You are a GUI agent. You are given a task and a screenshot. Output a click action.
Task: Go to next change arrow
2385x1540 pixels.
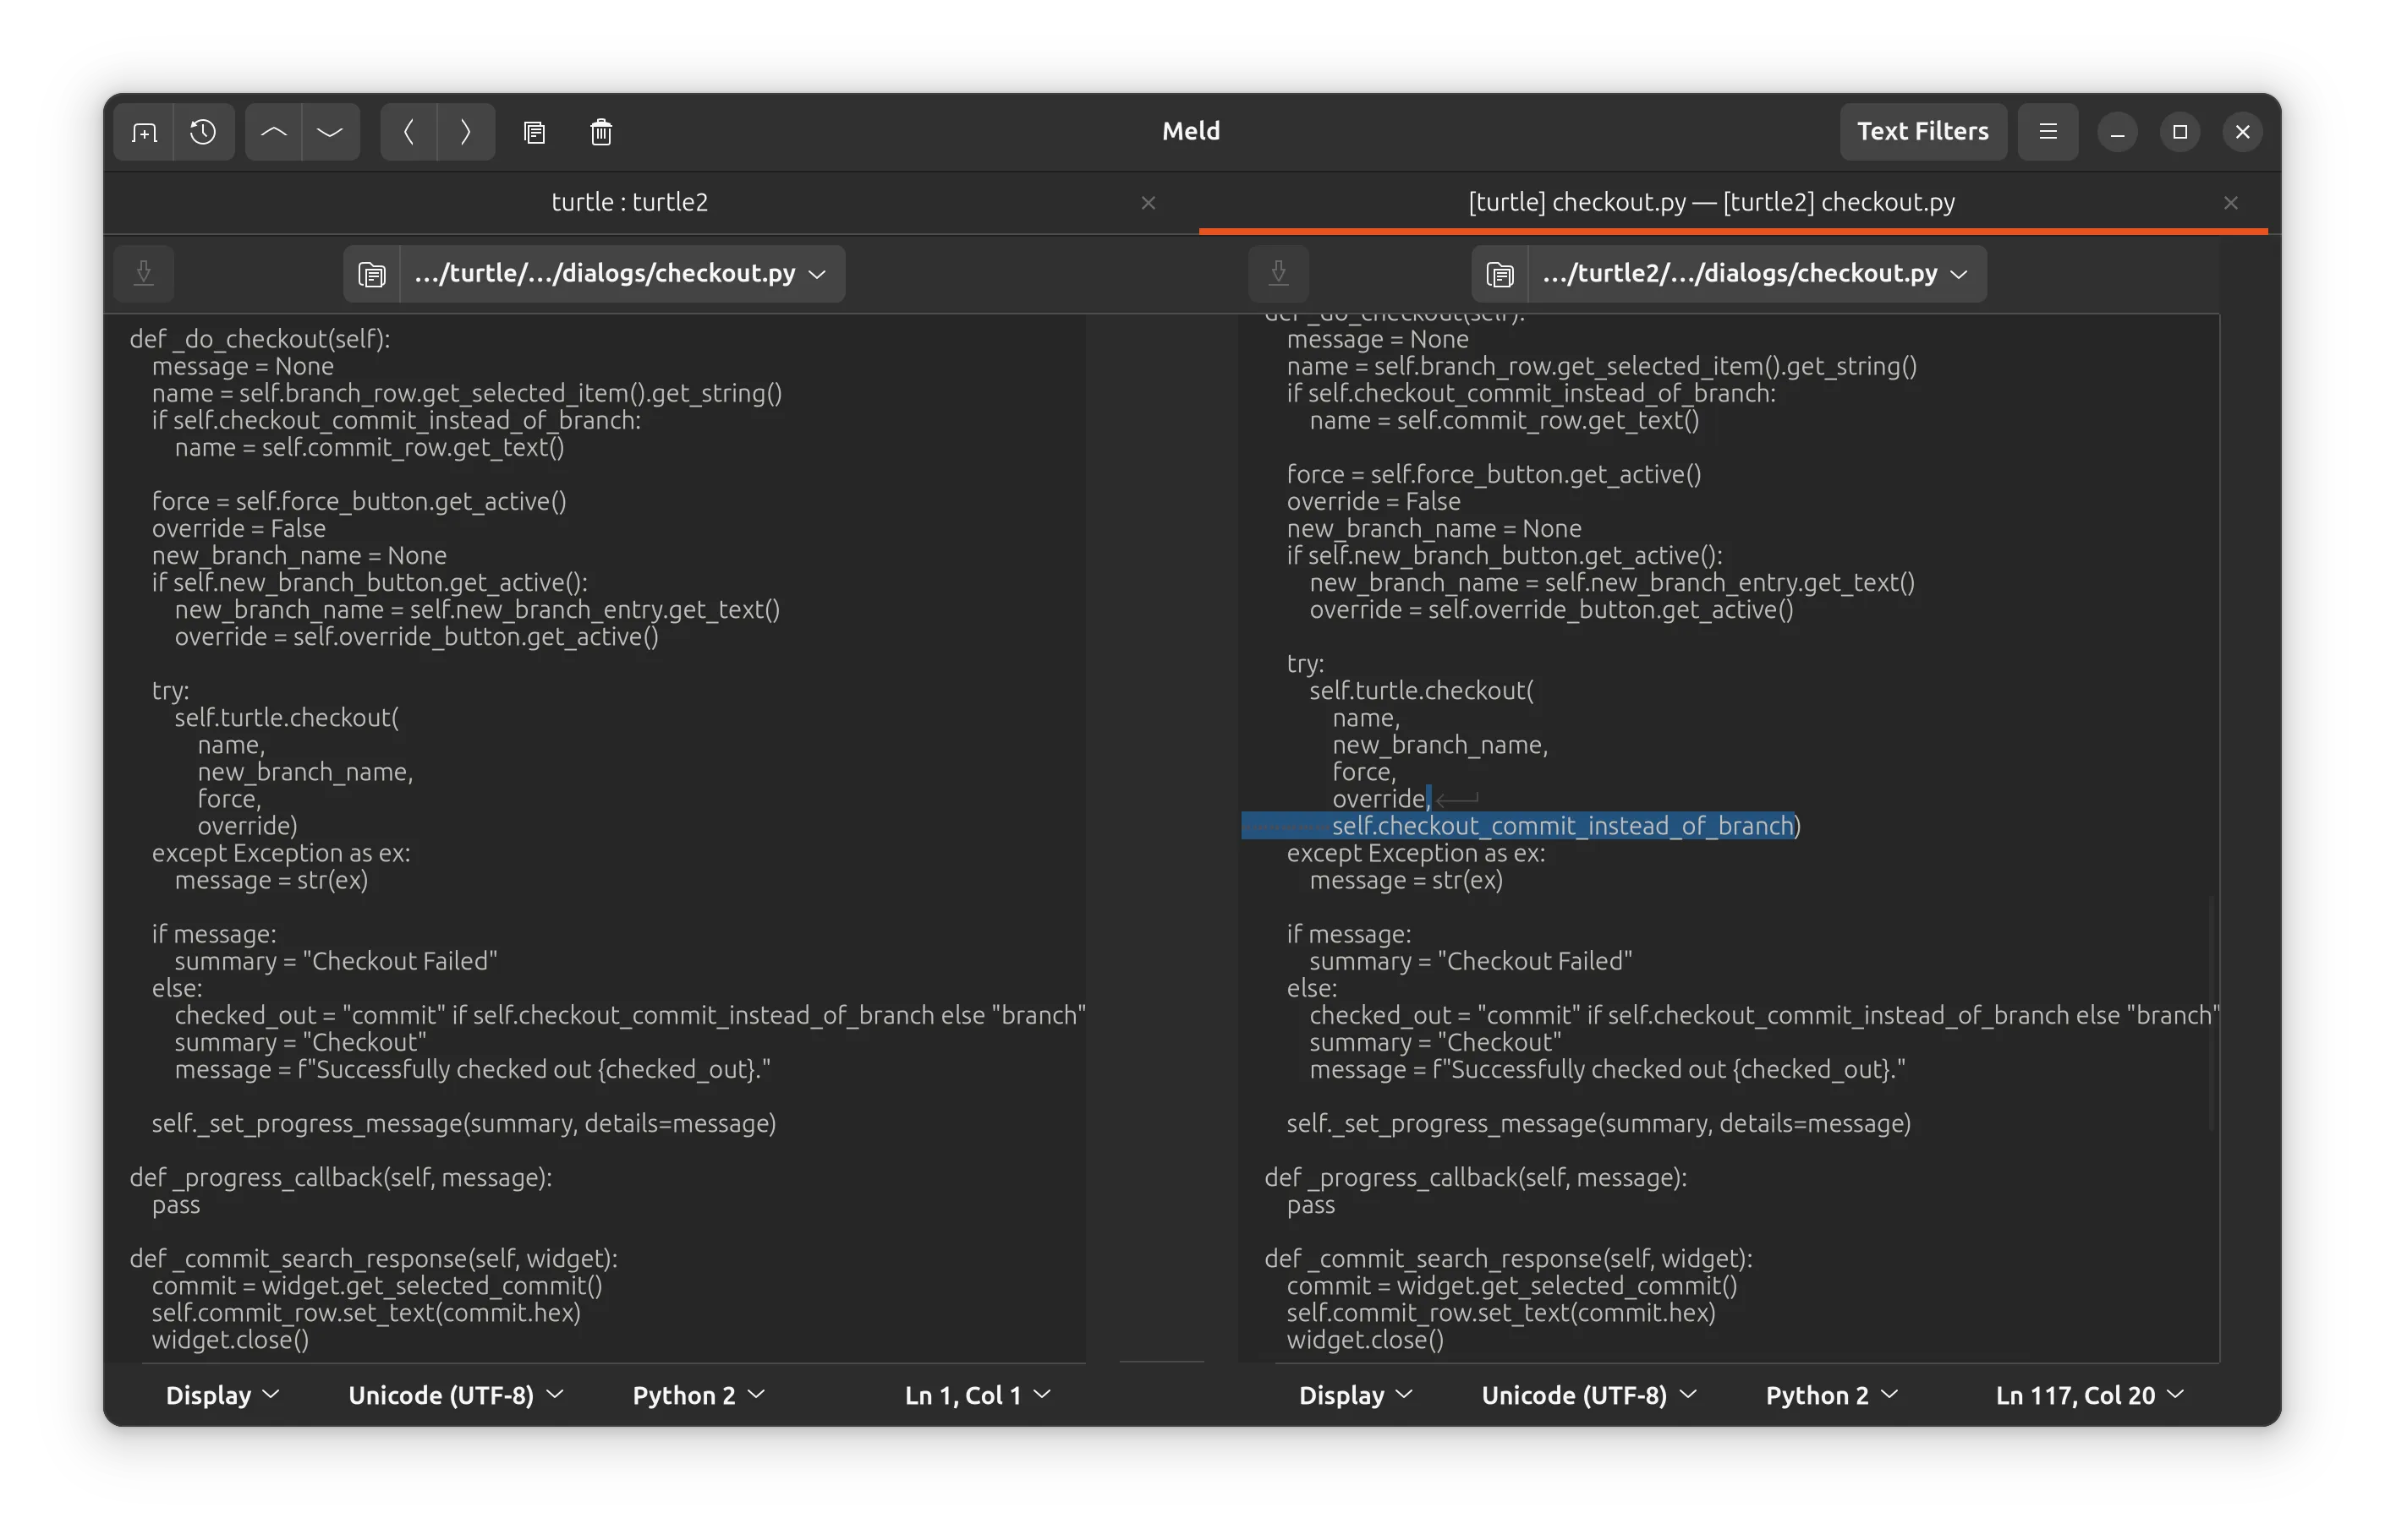330,132
